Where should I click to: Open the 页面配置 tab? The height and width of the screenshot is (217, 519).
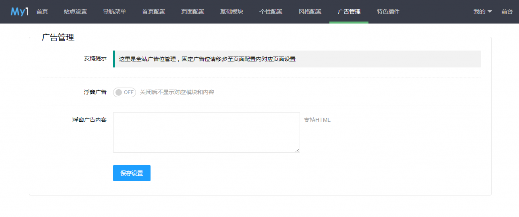193,12
